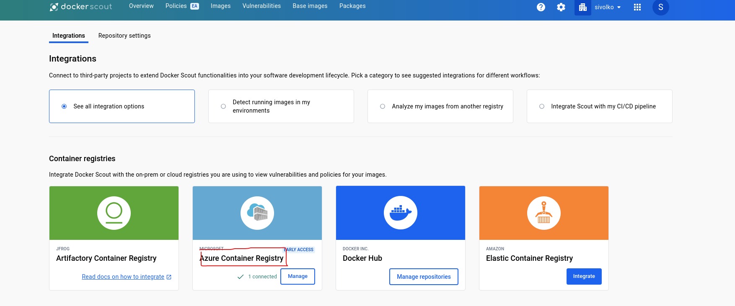735x306 pixels.
Task: Open Packages in top navigation
Action: (352, 6)
